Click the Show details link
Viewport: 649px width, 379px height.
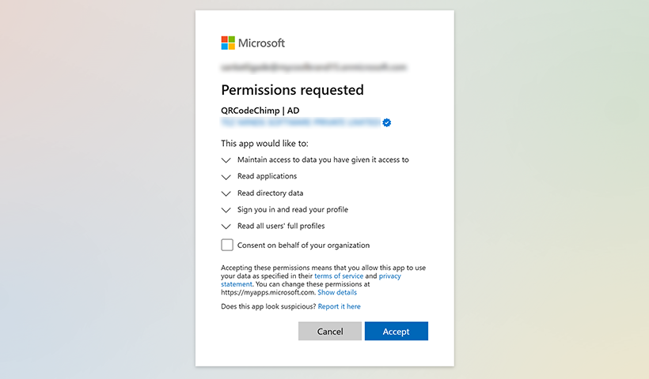pyautogui.click(x=337, y=292)
